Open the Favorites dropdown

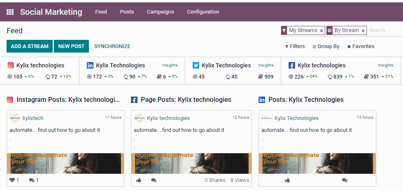(x=361, y=46)
